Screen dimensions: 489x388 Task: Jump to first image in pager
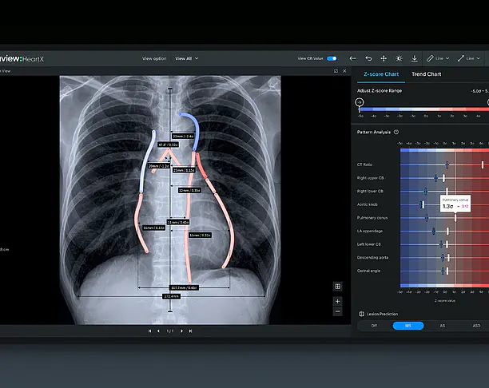[x=149, y=331]
